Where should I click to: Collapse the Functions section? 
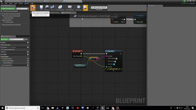click(1, 47)
